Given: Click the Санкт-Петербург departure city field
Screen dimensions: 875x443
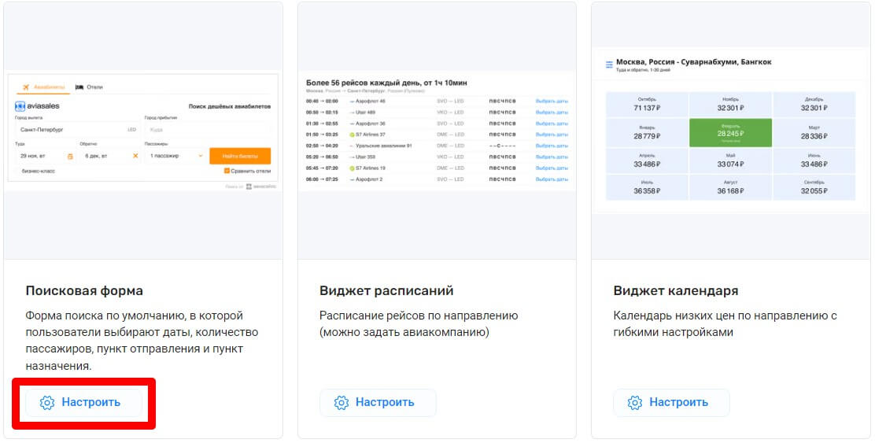Looking at the screenshot, I should click(x=78, y=130).
